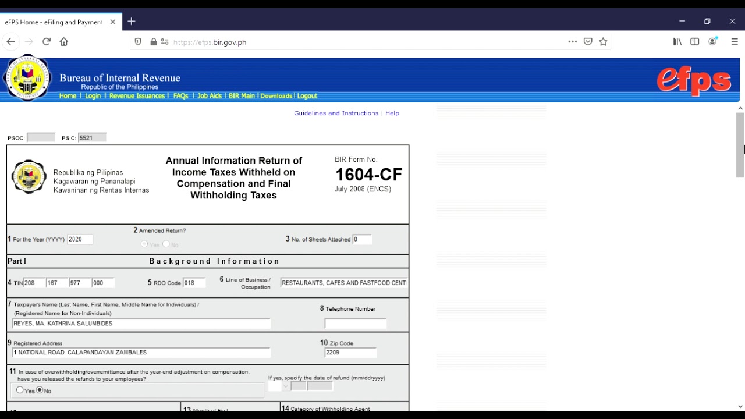
Task: Bookmark this page with the star icon
Action: coord(603,42)
